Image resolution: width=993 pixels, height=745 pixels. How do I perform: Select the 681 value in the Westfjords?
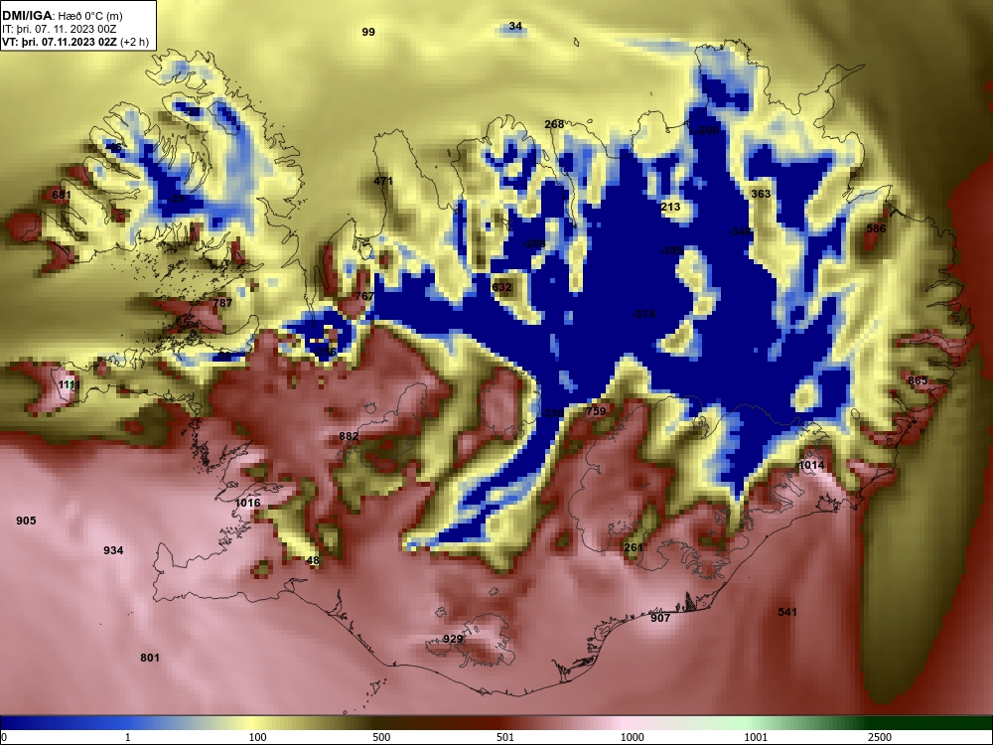pyautogui.click(x=62, y=195)
